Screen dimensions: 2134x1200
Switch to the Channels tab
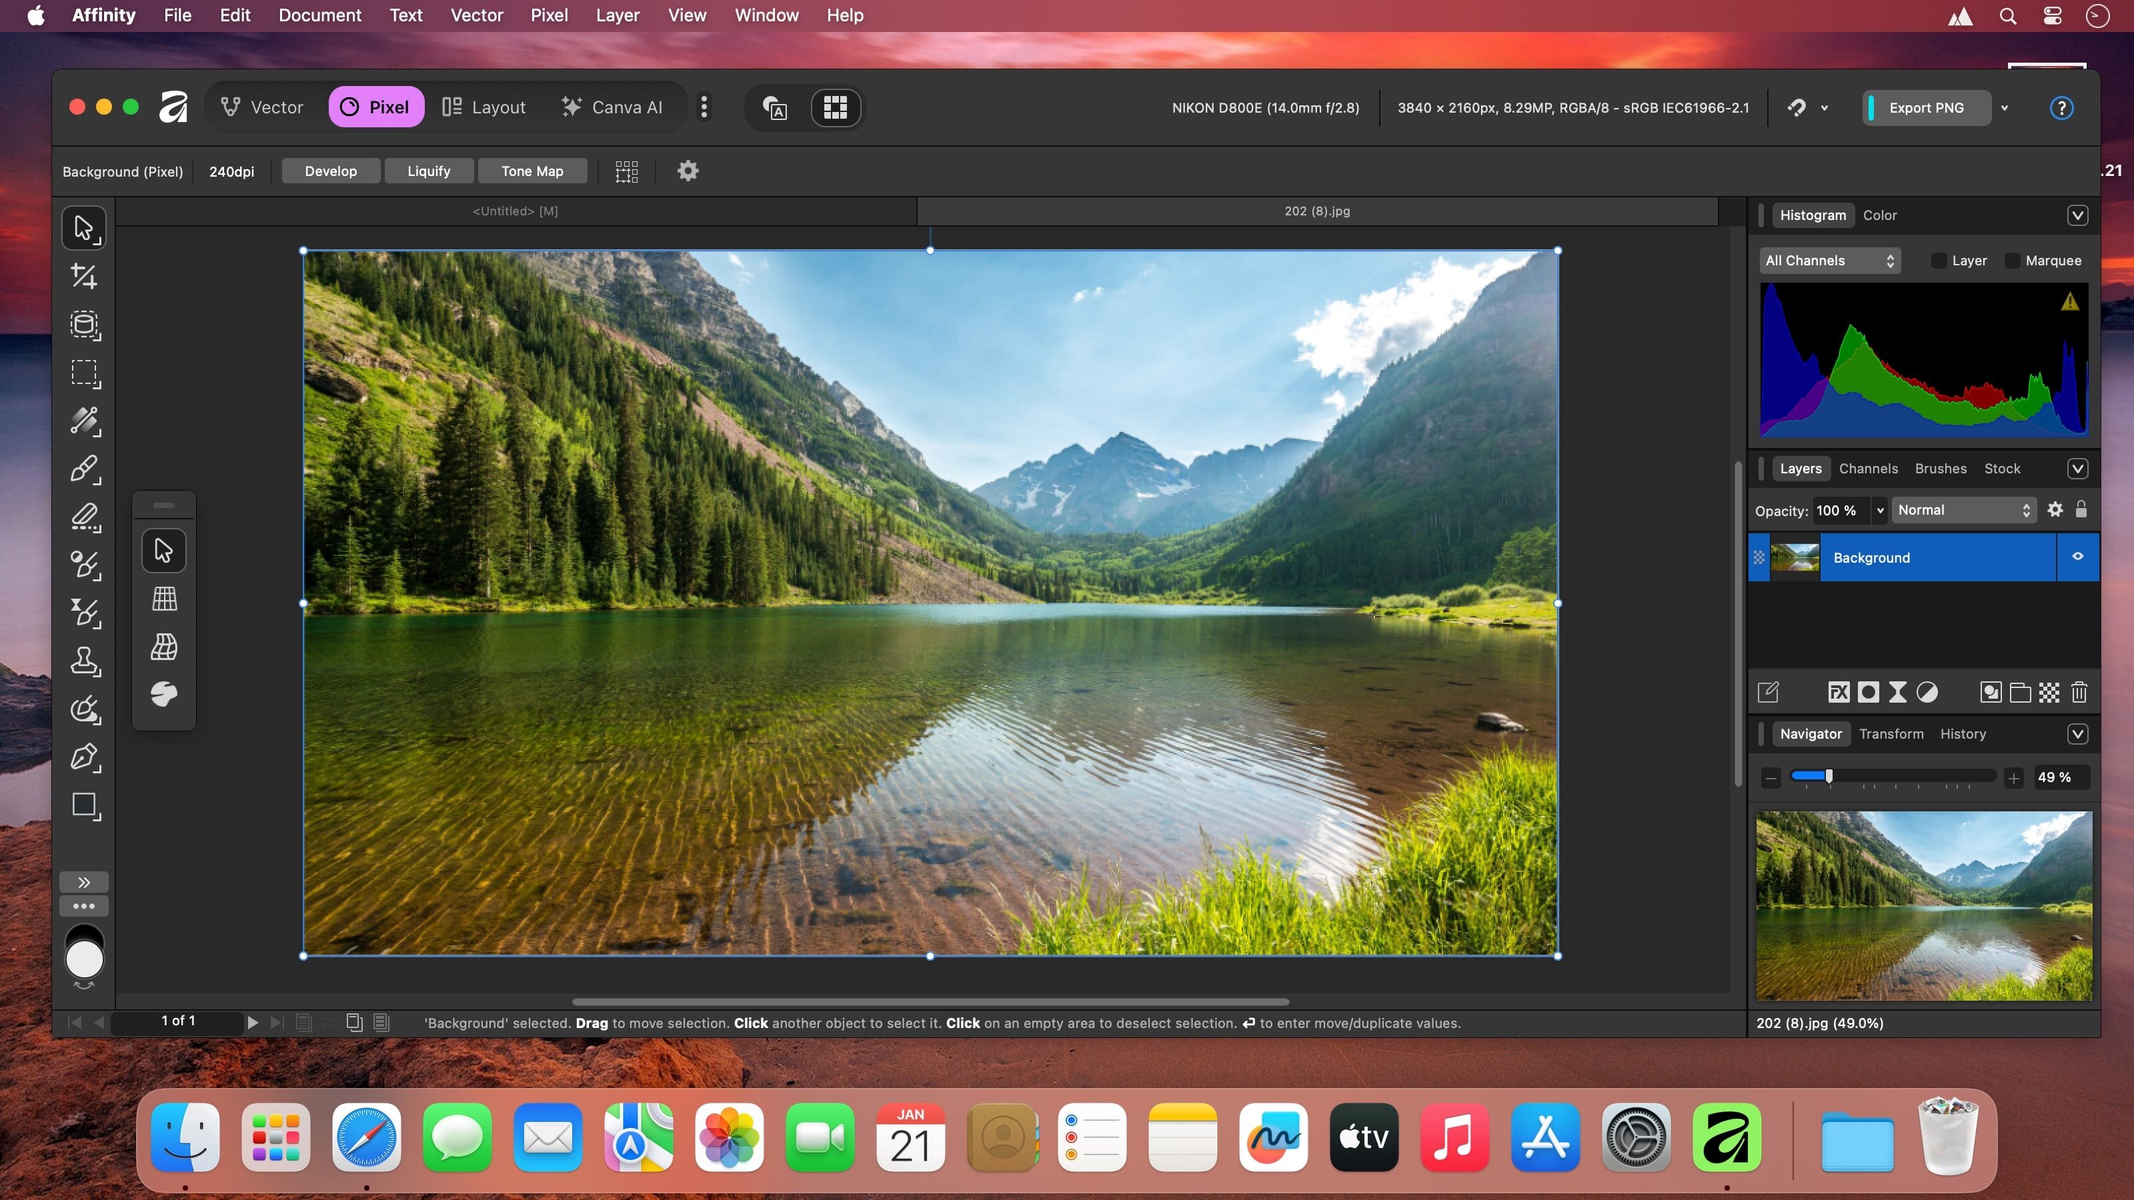[1867, 469]
